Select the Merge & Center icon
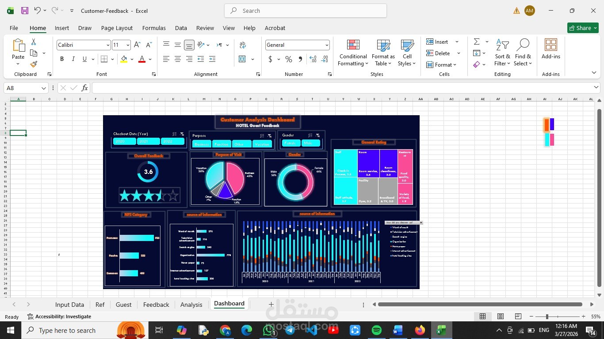Viewport: 604px width, 339px height. tap(242, 59)
